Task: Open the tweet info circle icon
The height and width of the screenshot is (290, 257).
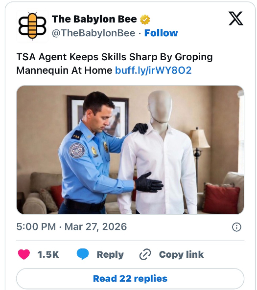Action: [x=236, y=227]
